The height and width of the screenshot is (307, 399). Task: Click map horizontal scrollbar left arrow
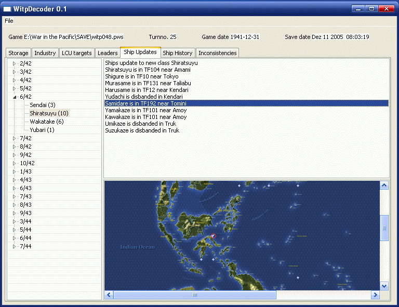[x=109, y=295]
